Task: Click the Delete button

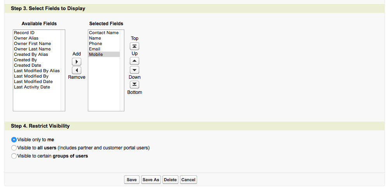Action: click(x=170, y=180)
